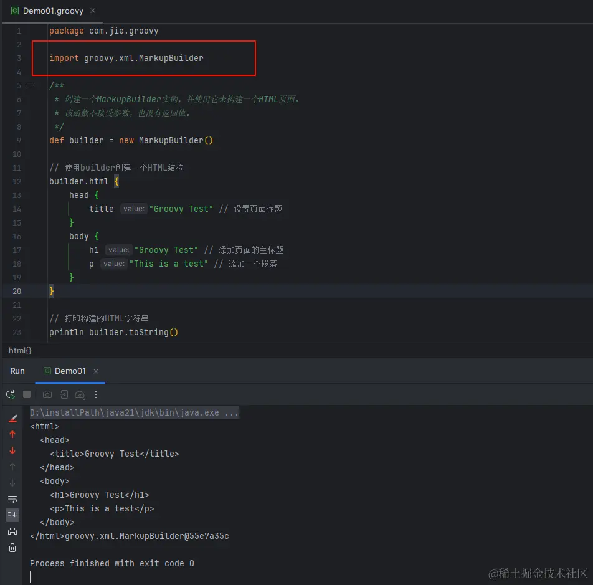The width and height of the screenshot is (593, 585).
Task: Click the thread dump camera icon
Action: click(47, 394)
